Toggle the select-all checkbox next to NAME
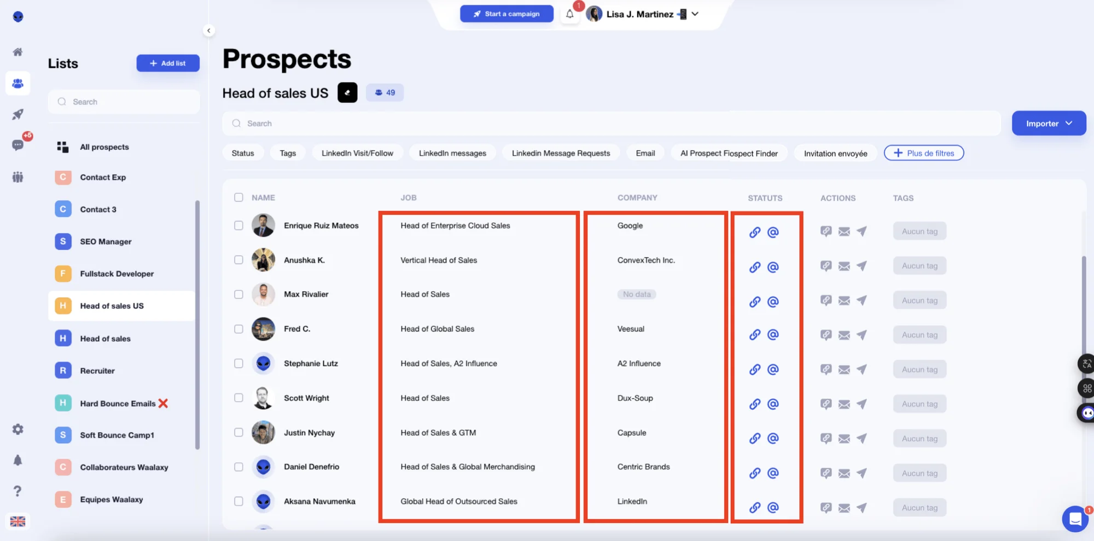Viewport: 1094px width, 541px height. 238,197
